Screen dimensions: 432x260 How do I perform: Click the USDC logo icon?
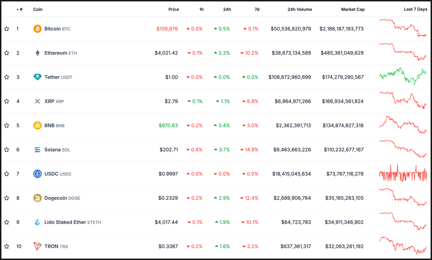point(38,174)
